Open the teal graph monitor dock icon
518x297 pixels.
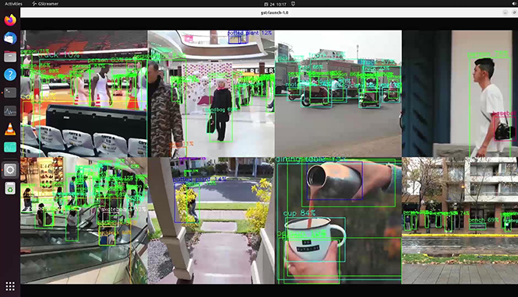pyautogui.click(x=10, y=148)
